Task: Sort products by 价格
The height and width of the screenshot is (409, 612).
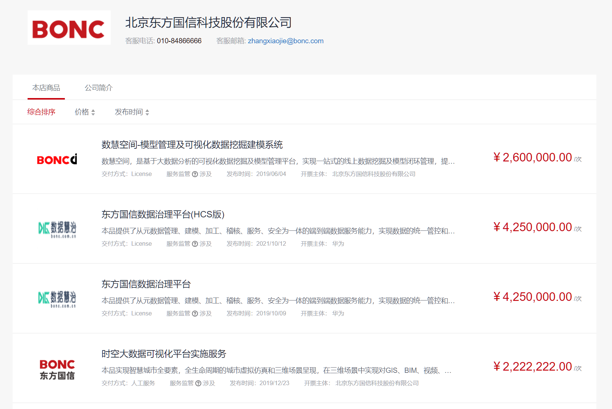Action: pos(85,112)
